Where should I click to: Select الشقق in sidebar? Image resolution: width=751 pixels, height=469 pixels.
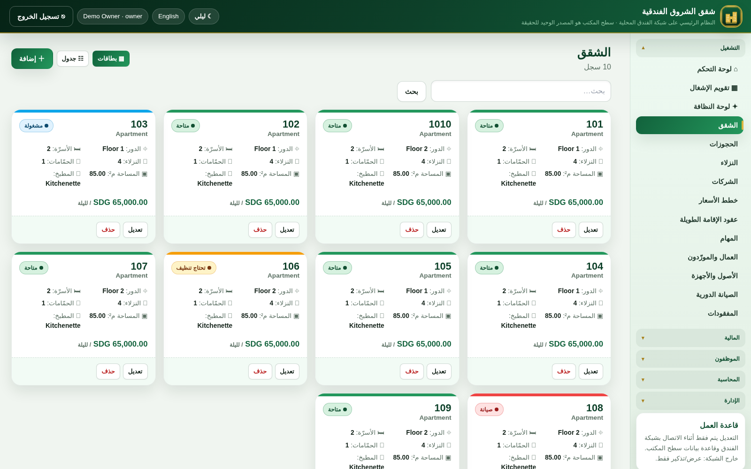[690, 125]
